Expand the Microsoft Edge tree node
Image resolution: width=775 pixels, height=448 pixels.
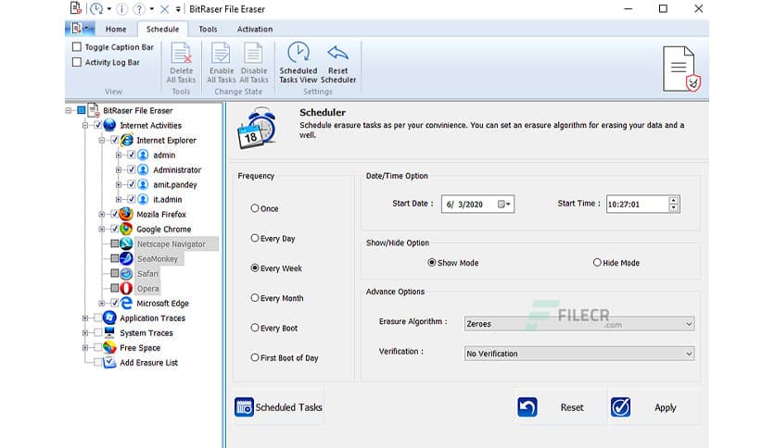[102, 303]
